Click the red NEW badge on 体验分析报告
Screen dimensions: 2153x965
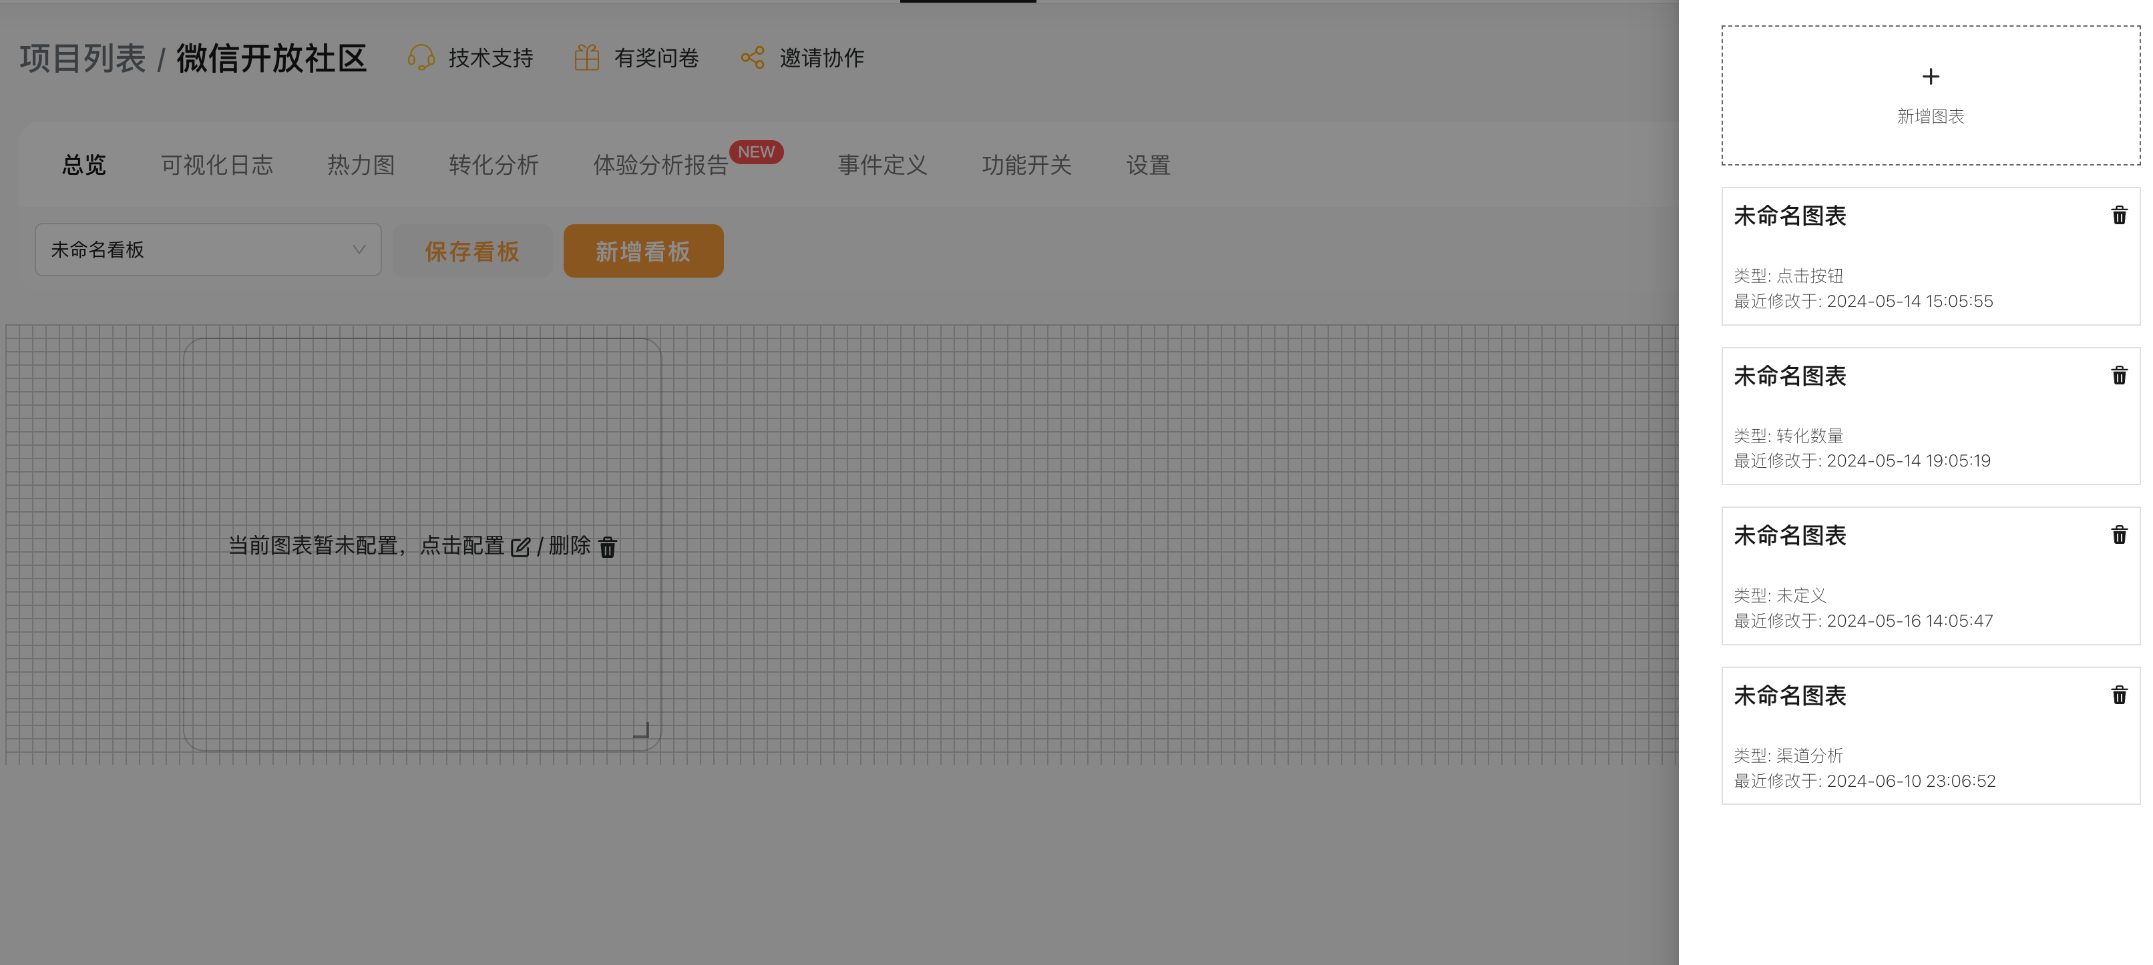(x=757, y=152)
